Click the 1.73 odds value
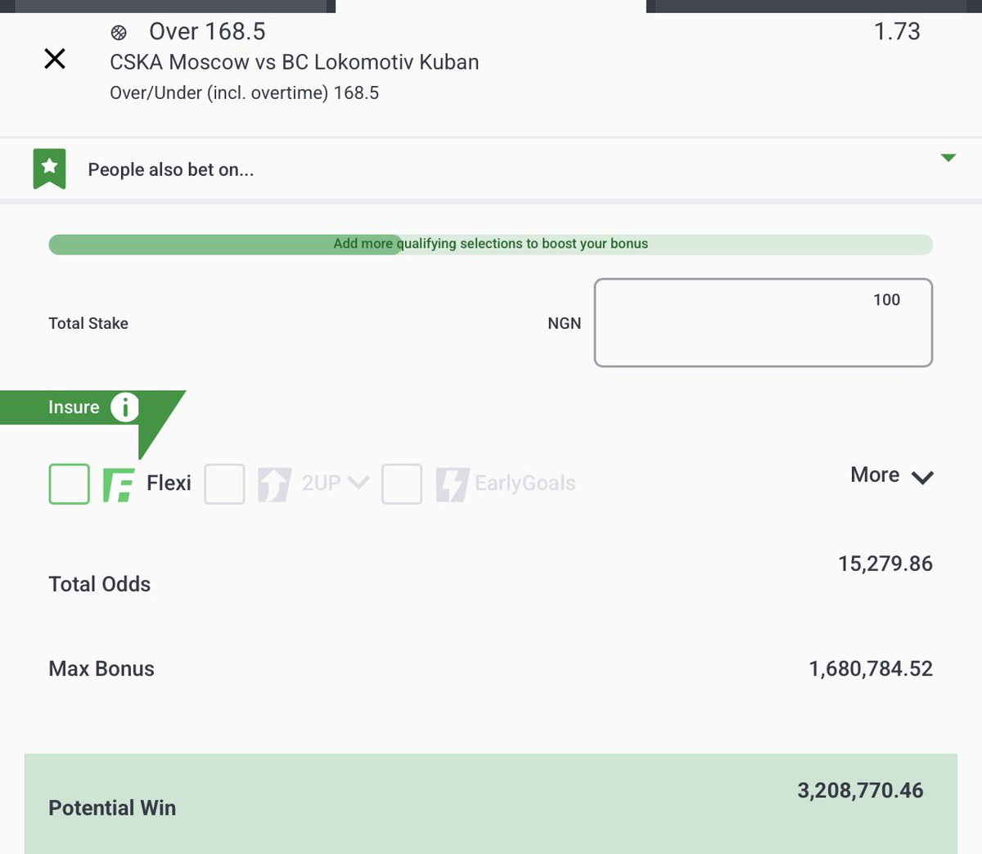 (897, 32)
